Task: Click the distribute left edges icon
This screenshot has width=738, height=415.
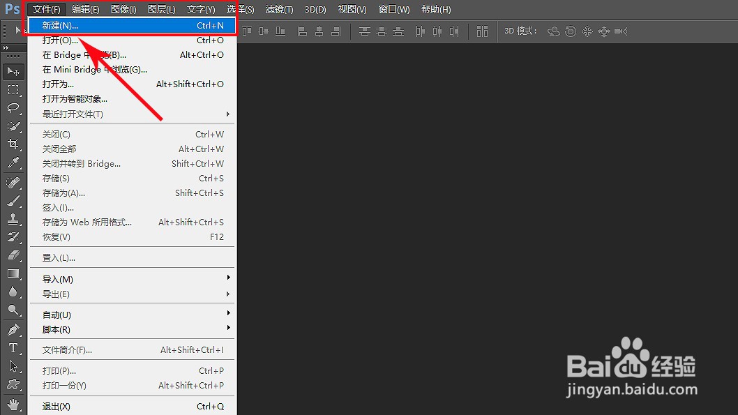Action: tap(421, 31)
